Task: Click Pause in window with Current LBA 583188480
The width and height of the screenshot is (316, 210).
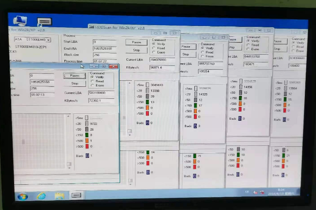Action: [x=75, y=76]
